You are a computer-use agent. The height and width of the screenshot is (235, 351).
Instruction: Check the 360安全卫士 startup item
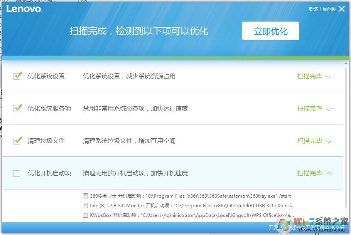(85, 196)
